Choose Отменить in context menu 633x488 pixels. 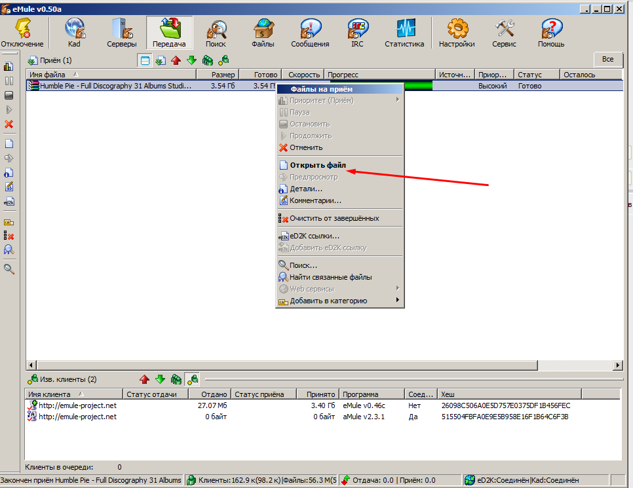pyautogui.click(x=340, y=148)
